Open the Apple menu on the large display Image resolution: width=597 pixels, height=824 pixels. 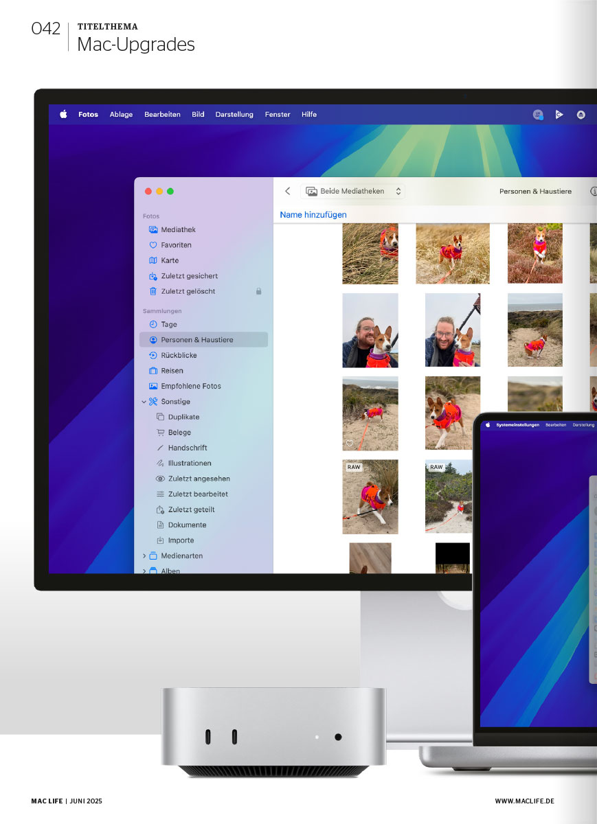63,115
